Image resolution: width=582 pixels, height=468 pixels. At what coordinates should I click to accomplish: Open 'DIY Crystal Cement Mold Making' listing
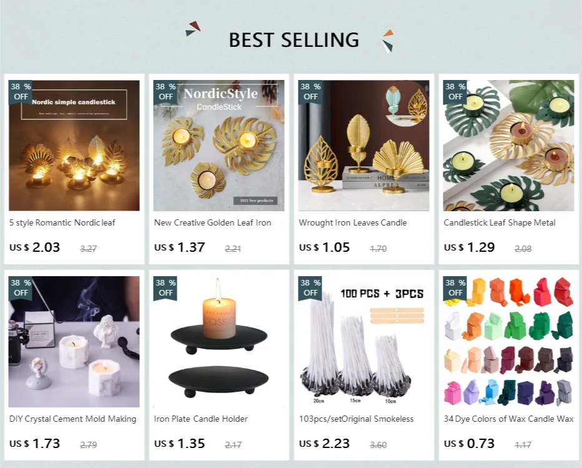pyautogui.click(x=72, y=419)
